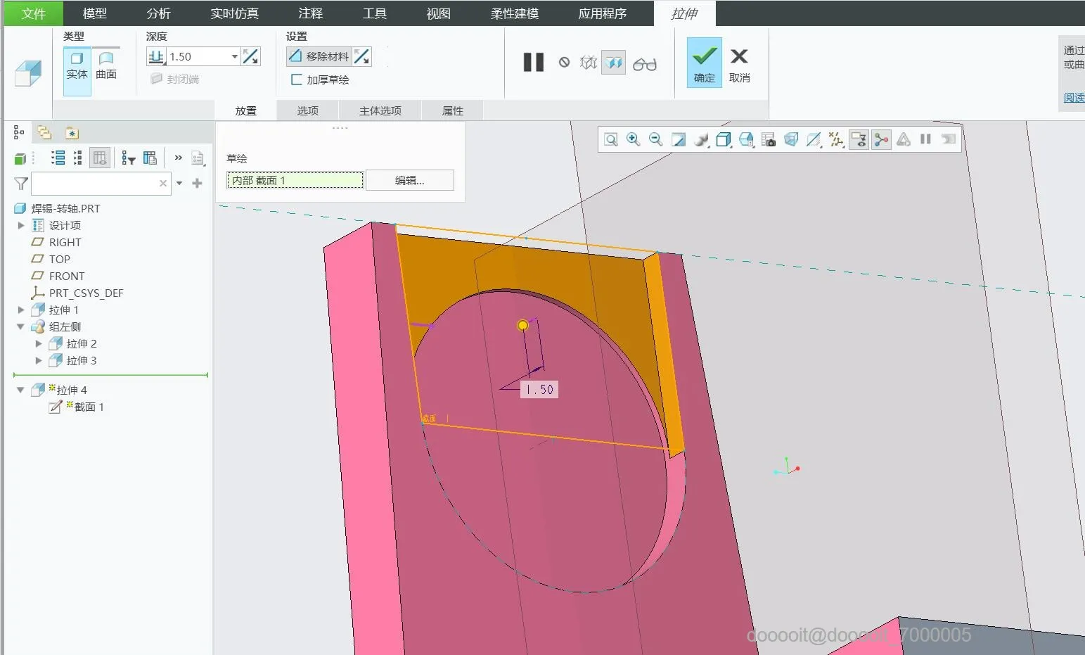
Task: Toggle the 移除材料 remove material option
Action: point(320,57)
